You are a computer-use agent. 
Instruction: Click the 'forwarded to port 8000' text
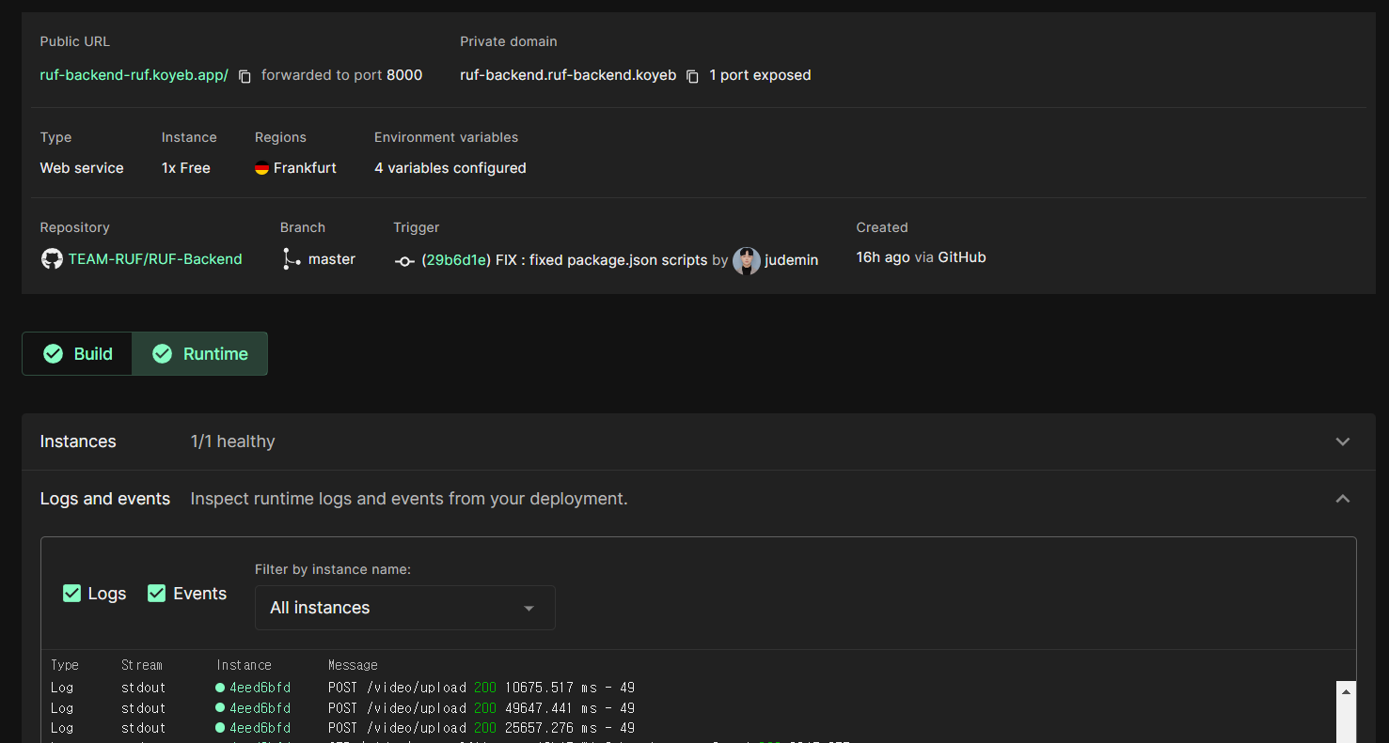point(342,75)
